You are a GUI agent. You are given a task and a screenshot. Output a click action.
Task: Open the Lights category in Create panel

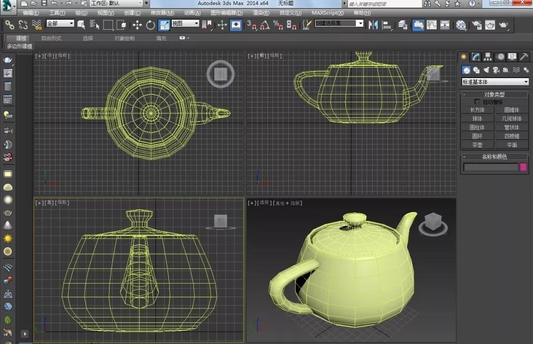point(486,70)
